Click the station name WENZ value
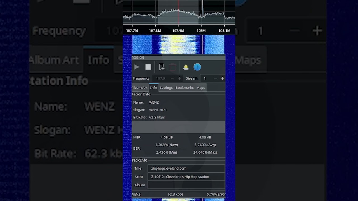The width and height of the screenshot is (358, 201). pos(154,102)
